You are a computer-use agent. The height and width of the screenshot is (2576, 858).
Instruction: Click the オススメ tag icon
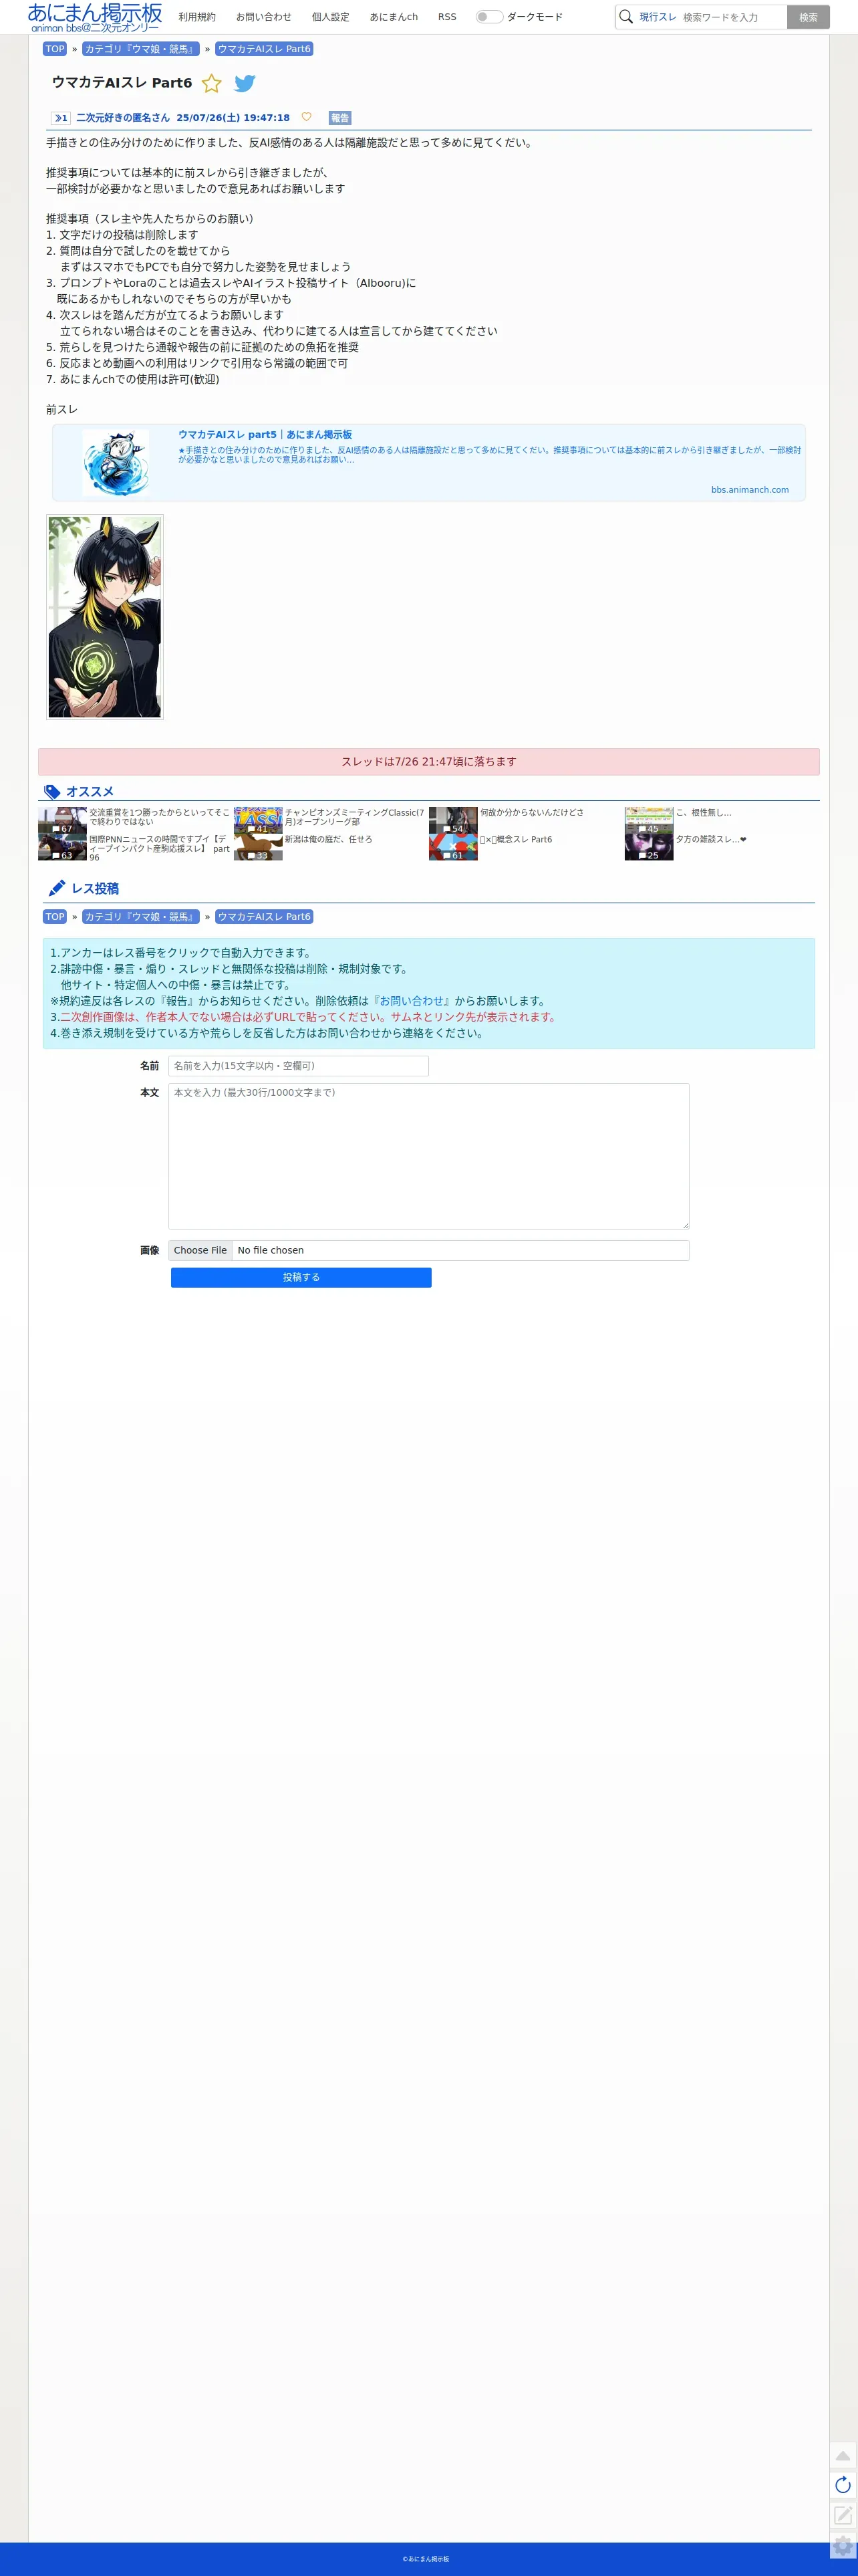pyautogui.click(x=52, y=792)
